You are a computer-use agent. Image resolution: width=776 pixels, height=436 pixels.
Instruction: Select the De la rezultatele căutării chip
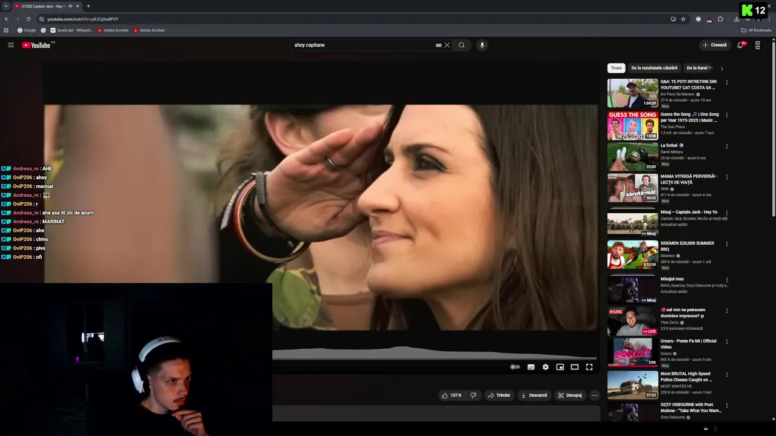[654, 68]
